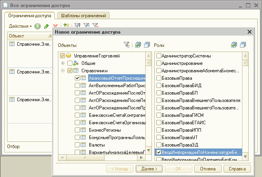Click the table icon beside Валюты
262x177 pixels.
click(x=83, y=145)
